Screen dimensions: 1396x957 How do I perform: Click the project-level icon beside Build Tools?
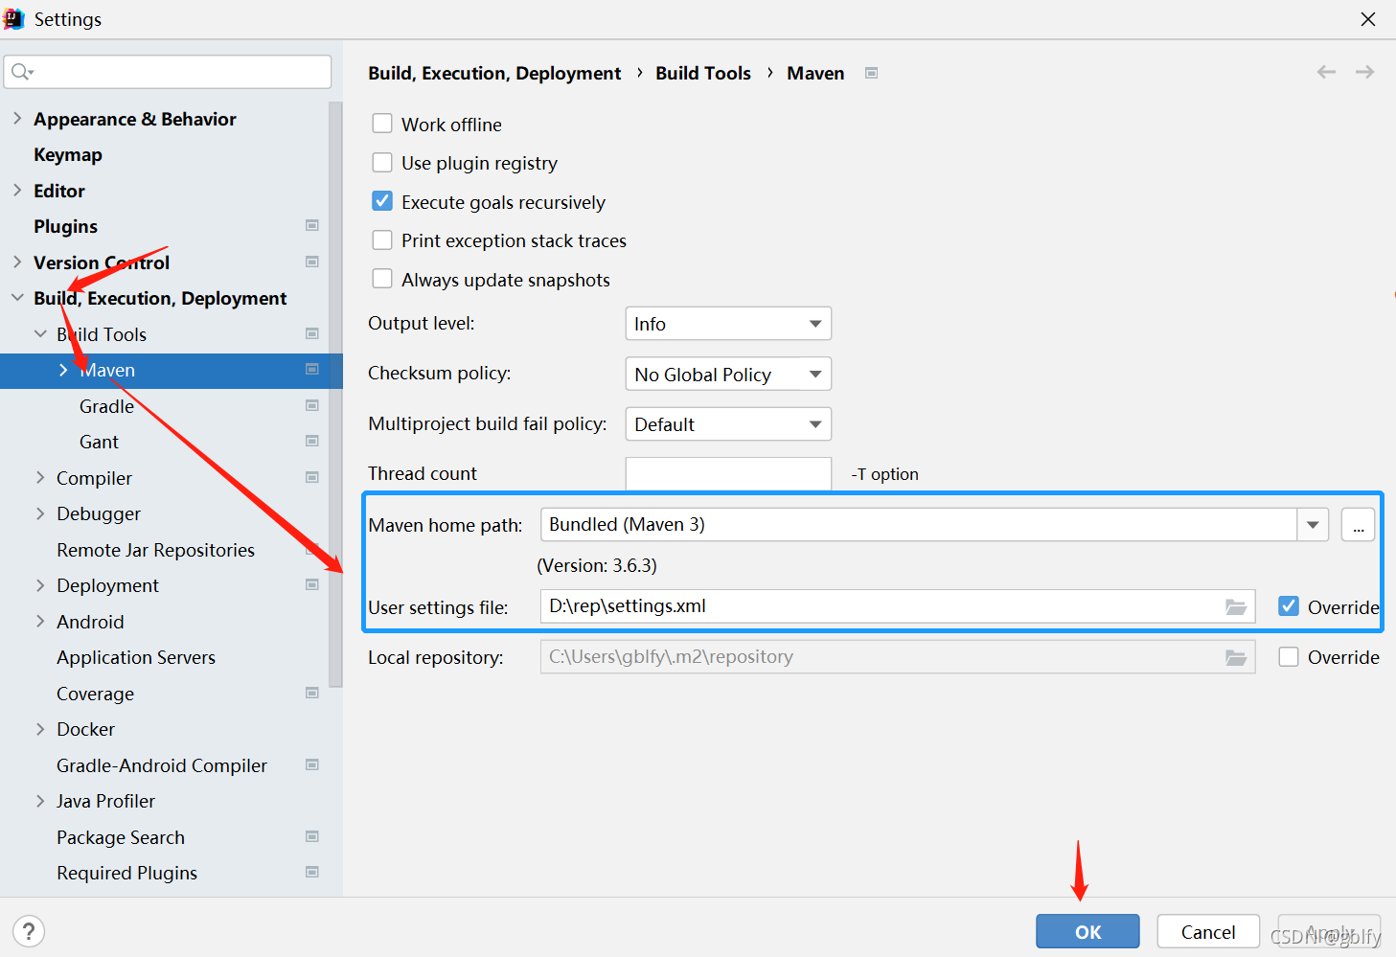[x=311, y=333]
